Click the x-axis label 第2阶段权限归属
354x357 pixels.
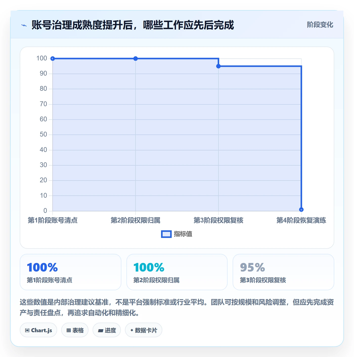[136, 220]
